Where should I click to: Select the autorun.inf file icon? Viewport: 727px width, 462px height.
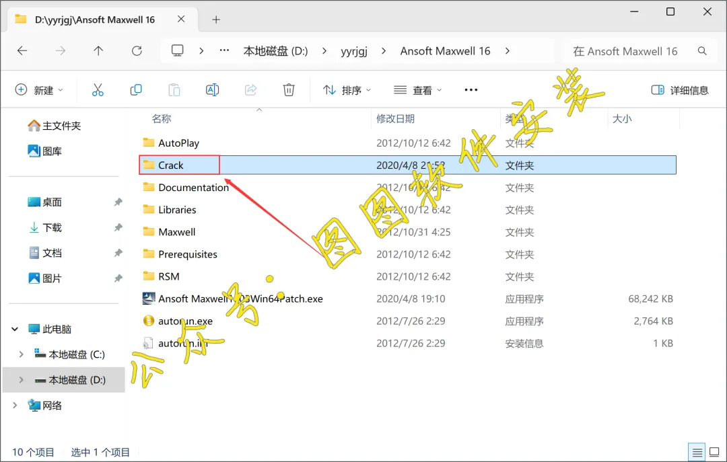click(148, 343)
